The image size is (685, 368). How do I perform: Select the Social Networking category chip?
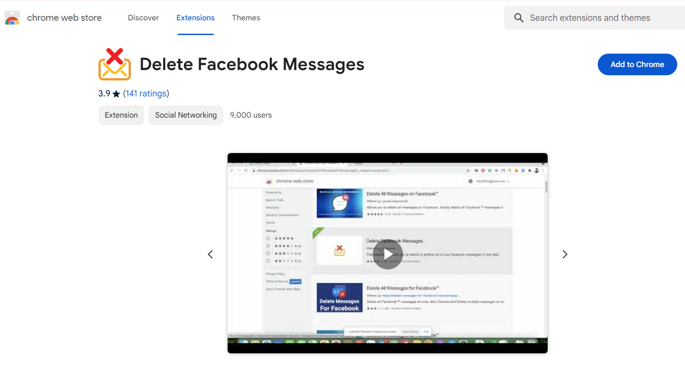click(x=186, y=115)
